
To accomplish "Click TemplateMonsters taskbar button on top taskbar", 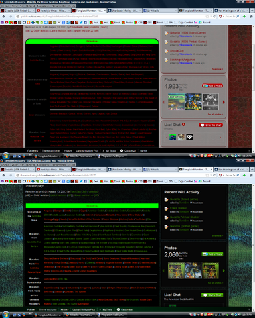I will tap(47, 156).
